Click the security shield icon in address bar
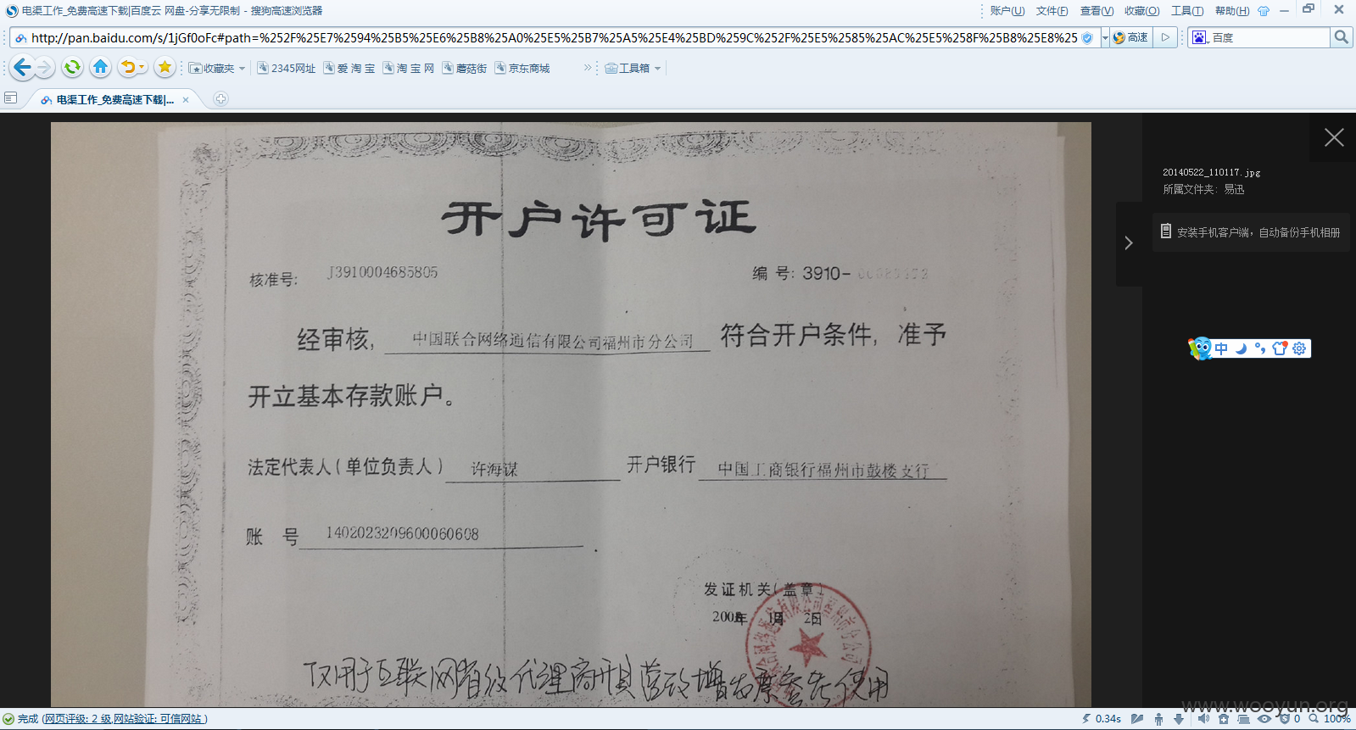The image size is (1356, 730). pos(1087,38)
